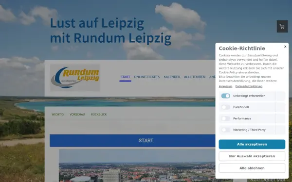Image resolution: width=292 pixels, height=182 pixels.
Task: Click the Alle ablehnen button
Action: click(252, 168)
